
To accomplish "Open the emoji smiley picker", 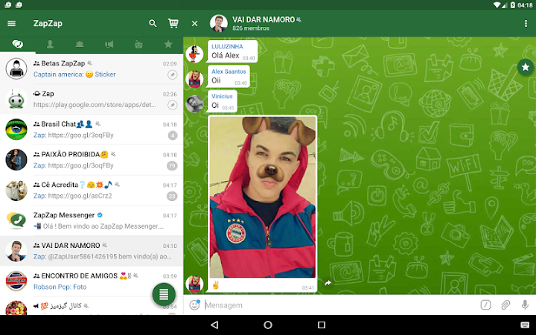I will pos(194,305).
